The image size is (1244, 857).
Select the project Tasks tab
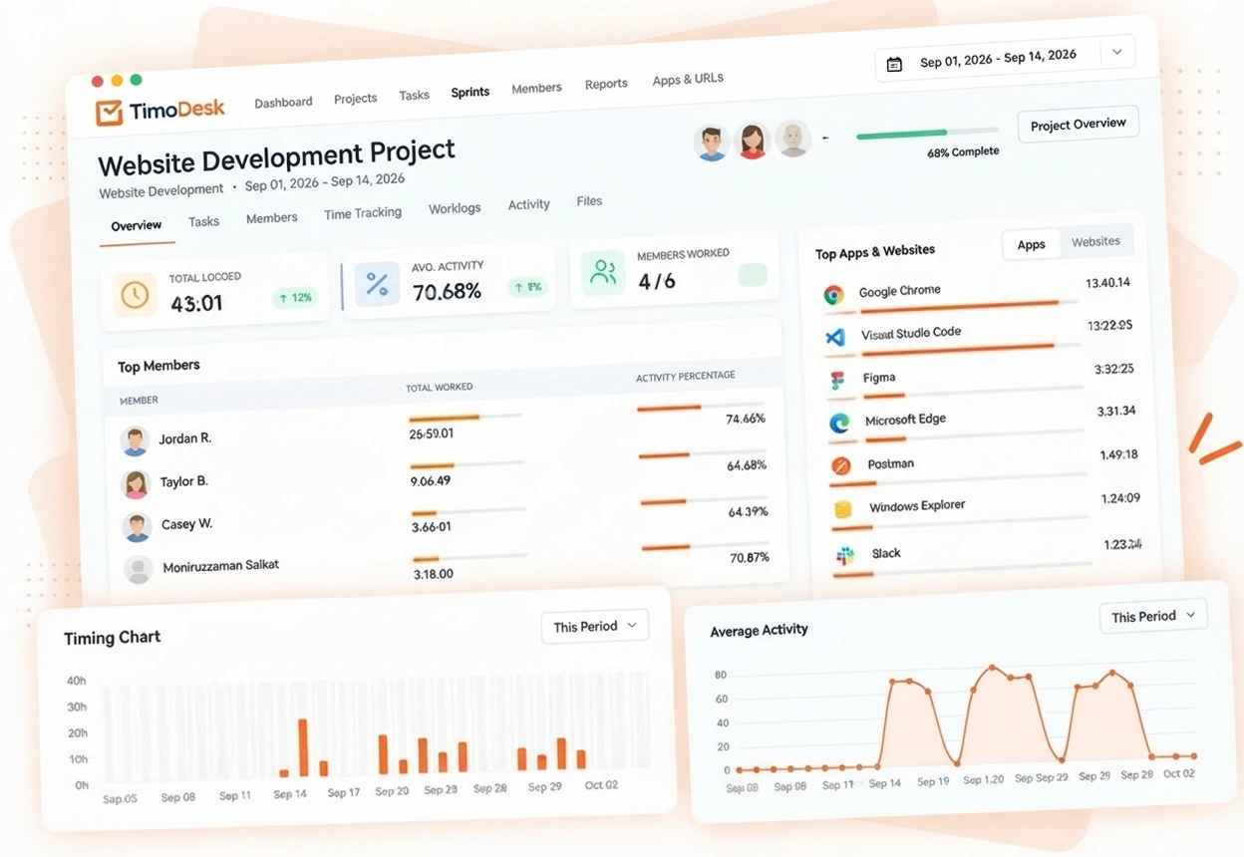[203, 221]
